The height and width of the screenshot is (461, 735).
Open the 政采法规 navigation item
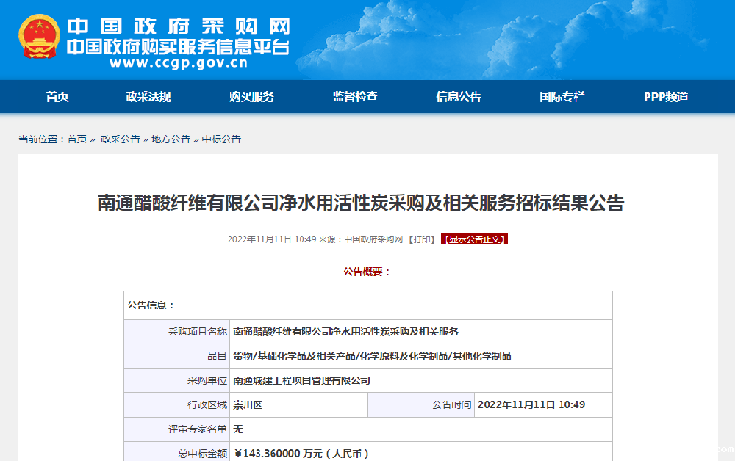pyautogui.click(x=148, y=97)
